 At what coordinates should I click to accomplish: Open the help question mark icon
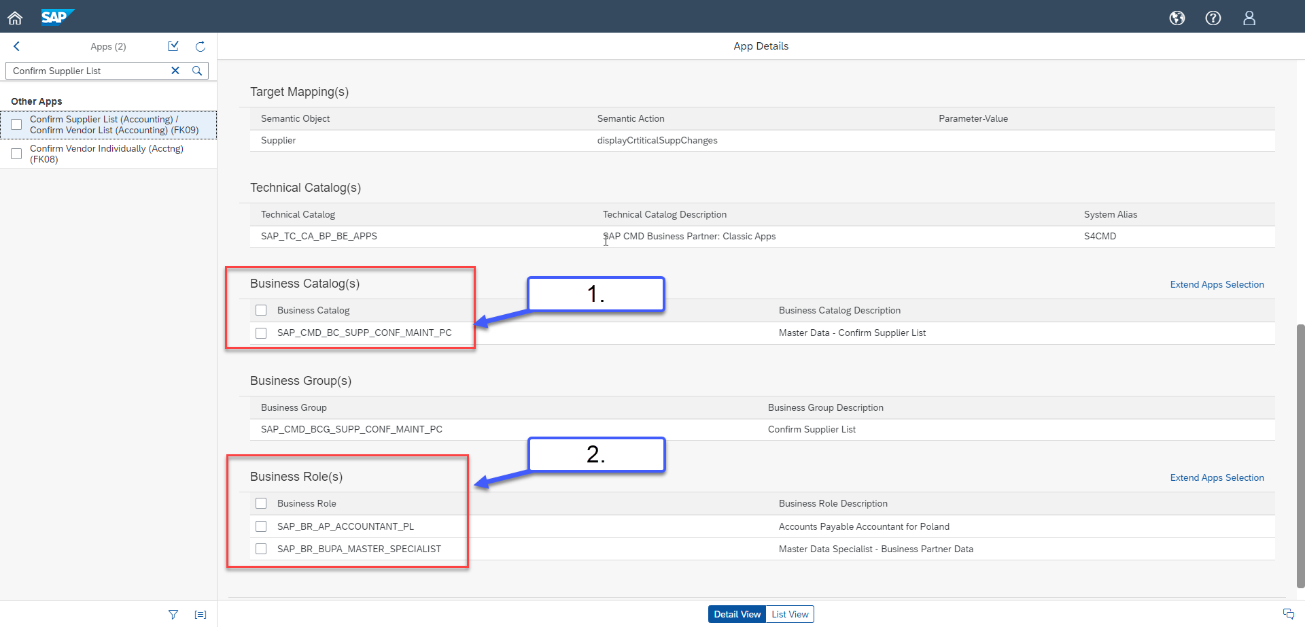point(1213,18)
